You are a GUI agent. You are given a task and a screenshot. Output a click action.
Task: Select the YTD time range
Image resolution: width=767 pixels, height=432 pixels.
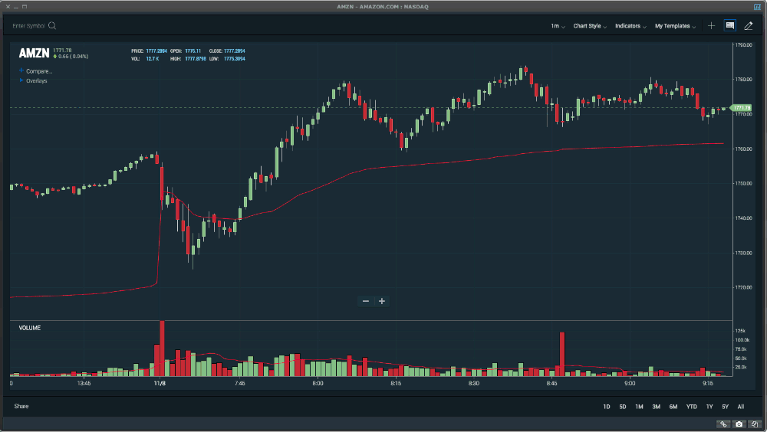(x=691, y=406)
